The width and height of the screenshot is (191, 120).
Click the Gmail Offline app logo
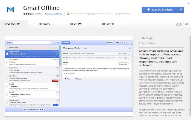click(x=11, y=10)
